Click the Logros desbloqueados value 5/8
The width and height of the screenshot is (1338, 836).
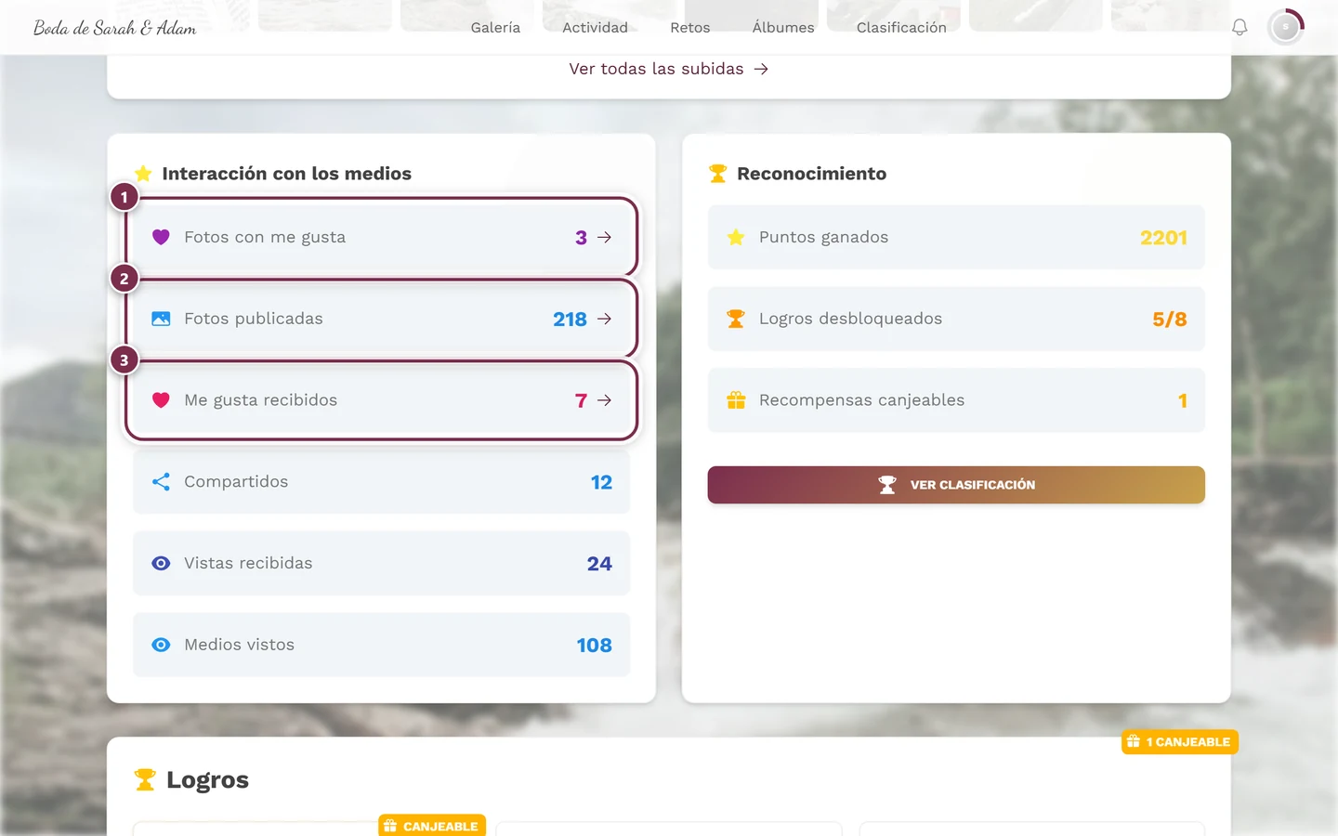pyautogui.click(x=1170, y=320)
